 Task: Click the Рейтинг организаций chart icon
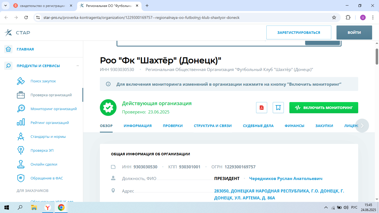tap(21, 123)
